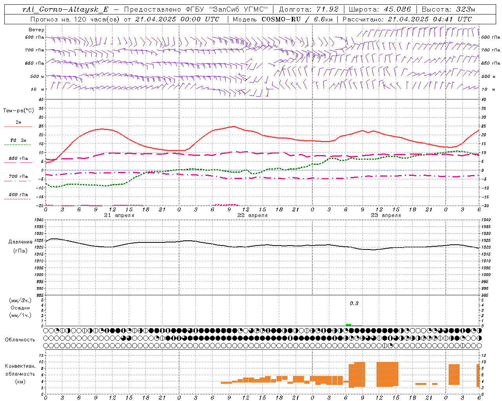
Task: Click the (мм/1ч.) unit label
Action: (x=20, y=315)
